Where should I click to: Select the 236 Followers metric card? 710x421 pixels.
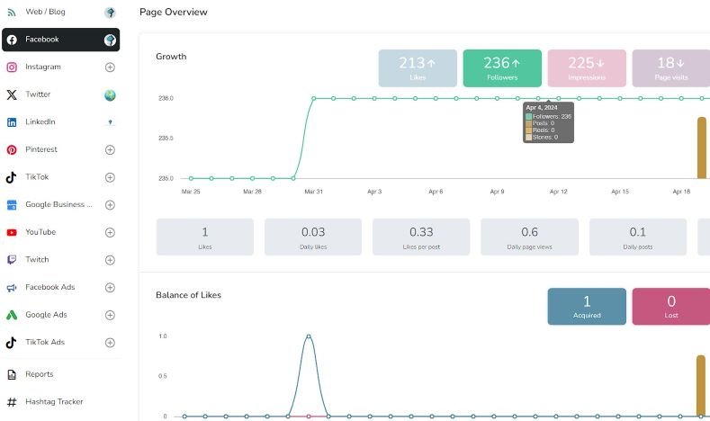pyautogui.click(x=502, y=68)
